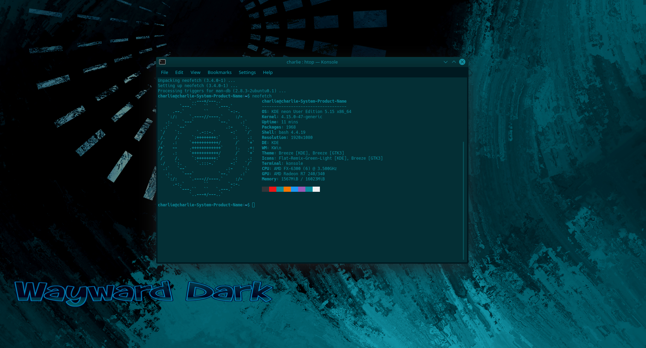Screen dimensions: 646x348
Task: Click the 'Packages: 1968' line
Action: click(279, 127)
